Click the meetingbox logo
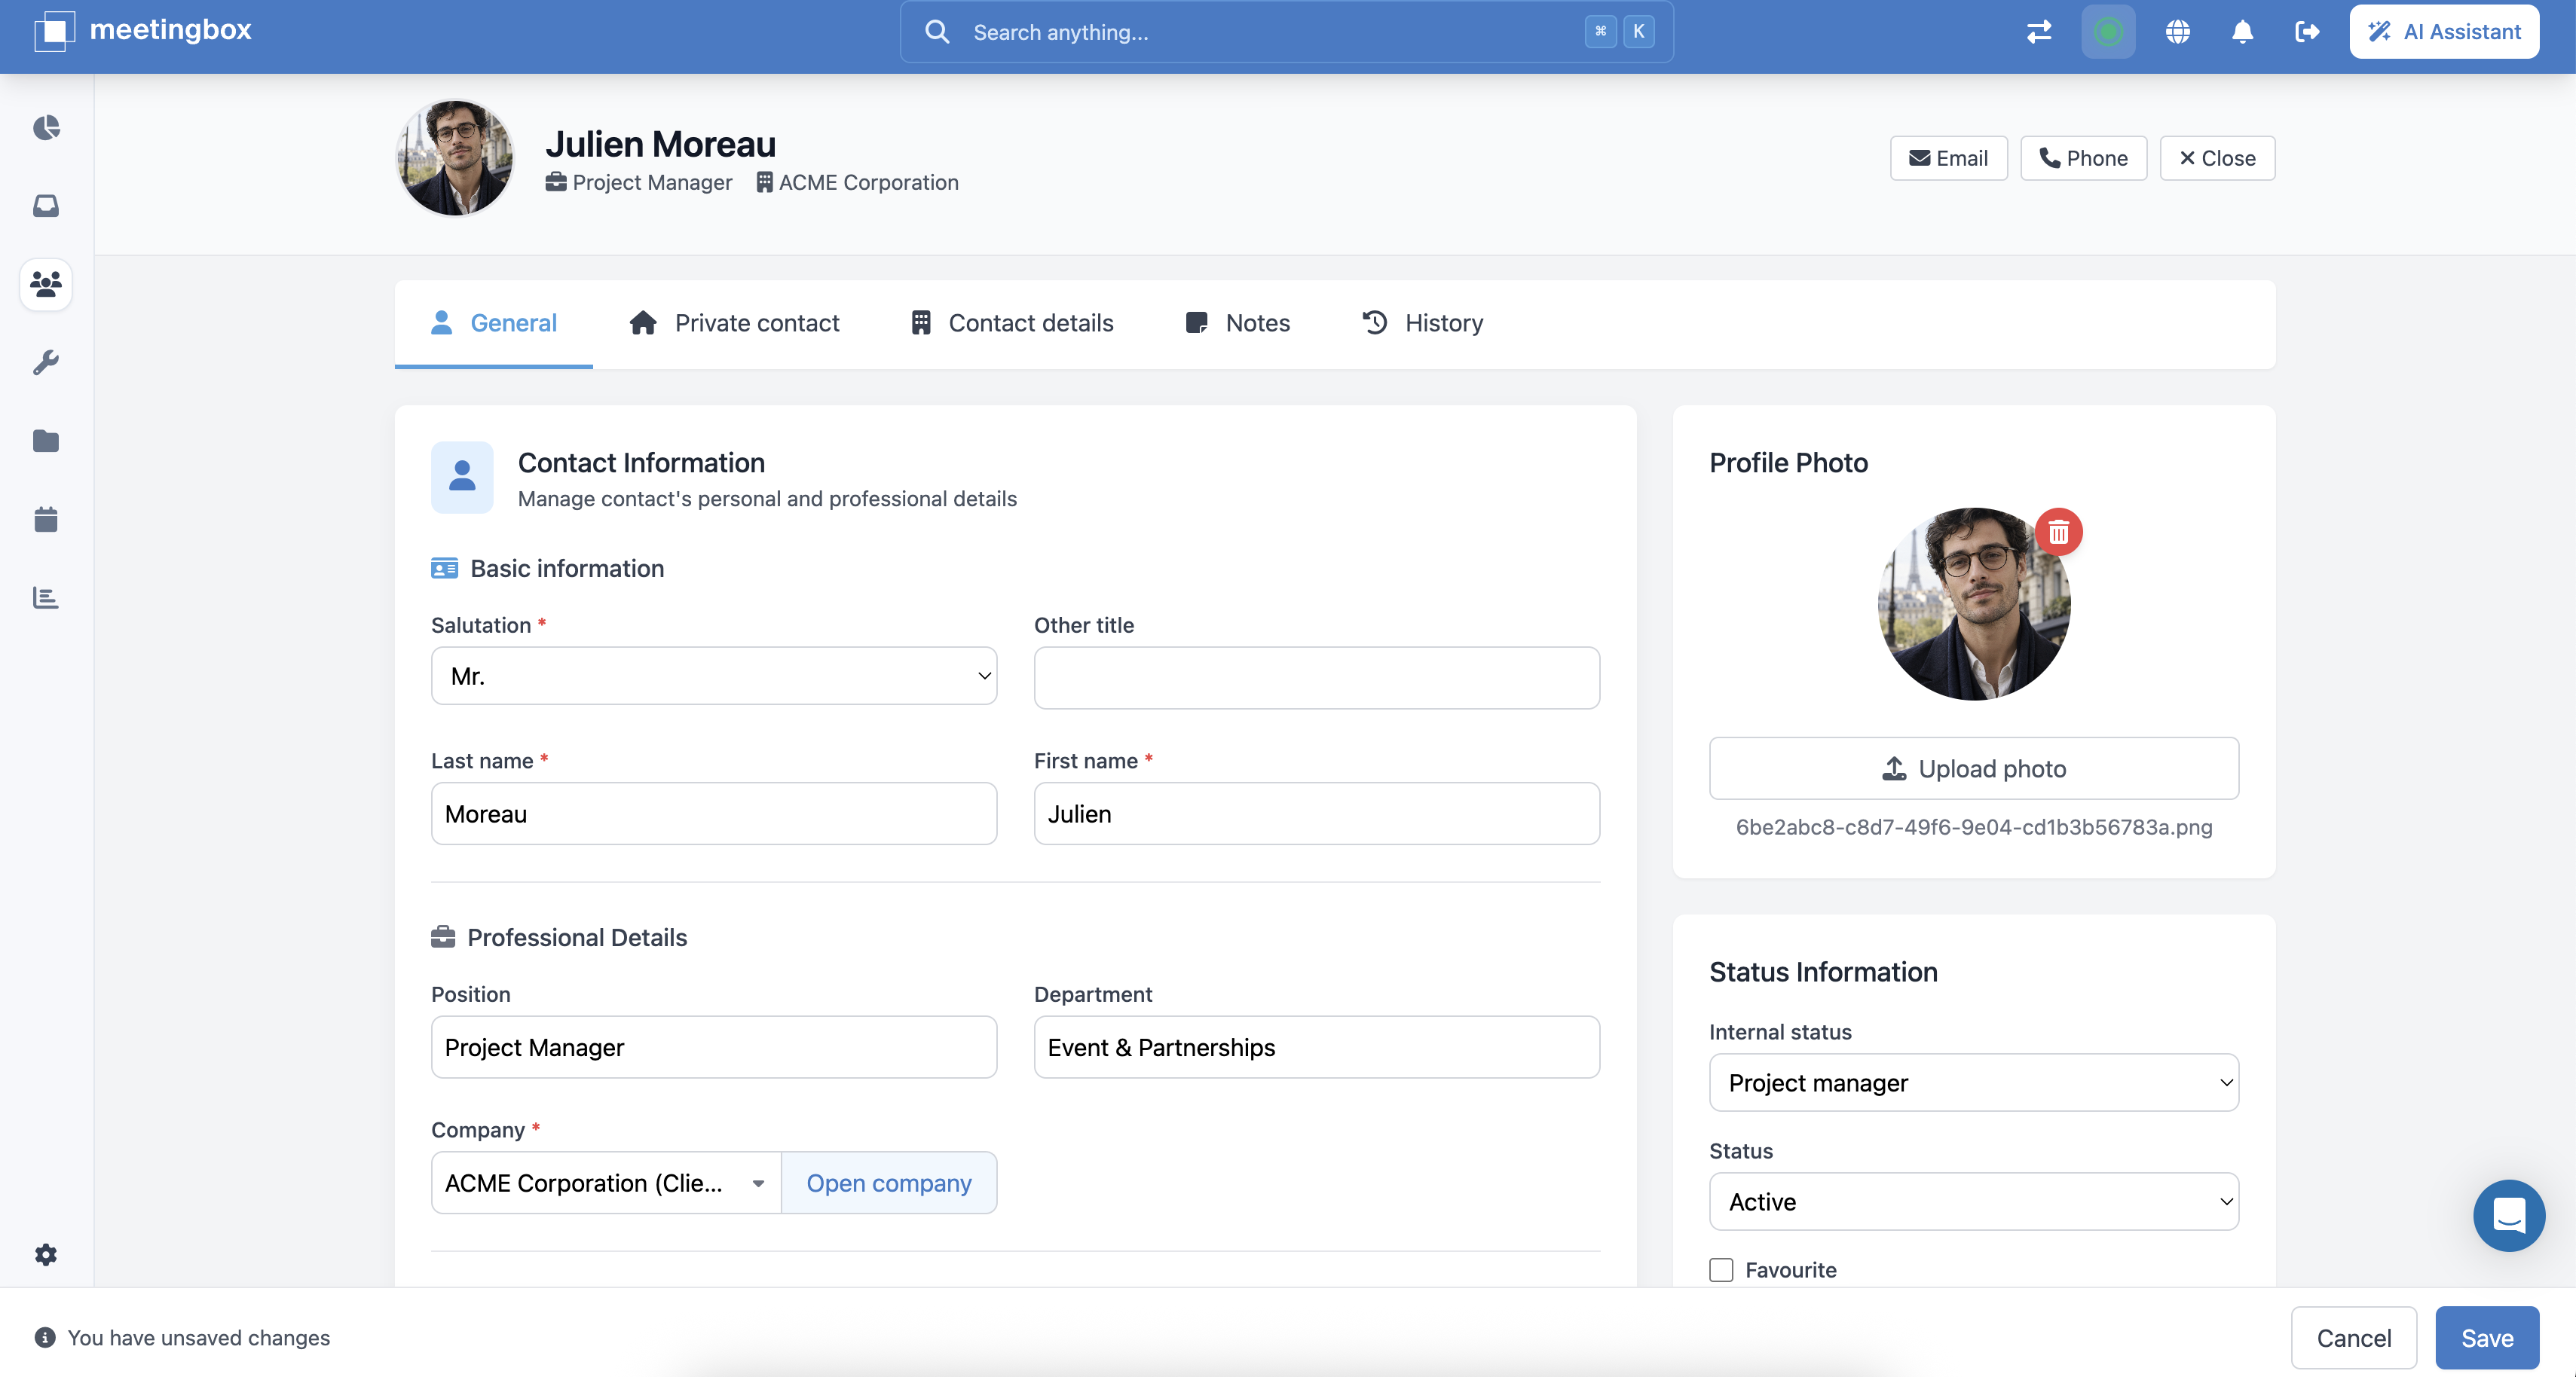The image size is (2576, 1377). coord(143,30)
